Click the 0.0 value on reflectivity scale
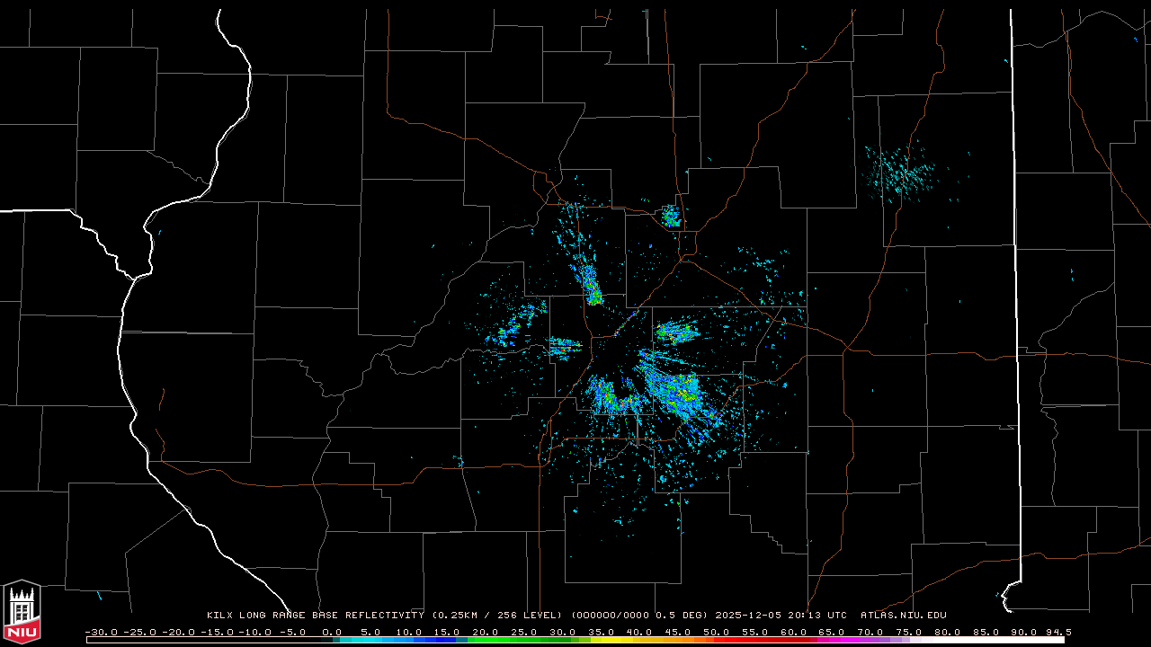This screenshot has height=647, width=1151. pos(331,632)
